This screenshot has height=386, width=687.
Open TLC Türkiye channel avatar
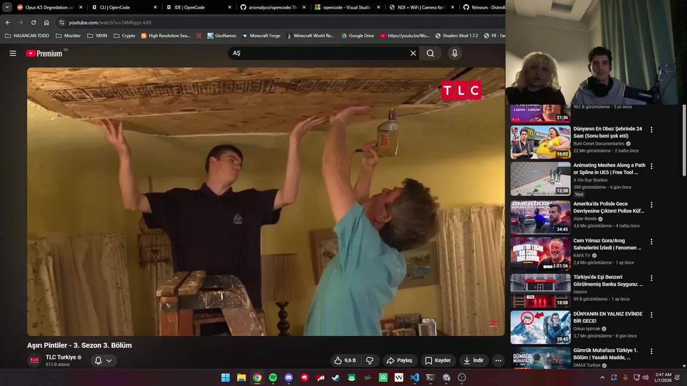(34, 360)
